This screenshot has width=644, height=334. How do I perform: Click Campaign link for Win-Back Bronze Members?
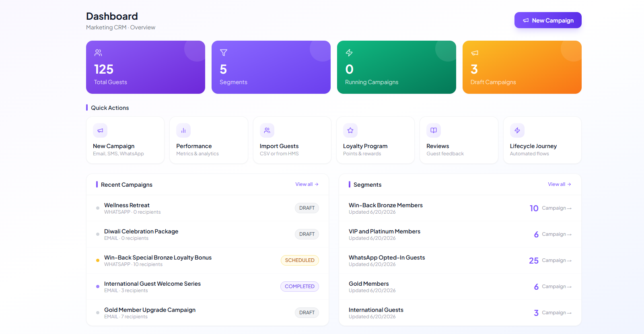click(557, 208)
